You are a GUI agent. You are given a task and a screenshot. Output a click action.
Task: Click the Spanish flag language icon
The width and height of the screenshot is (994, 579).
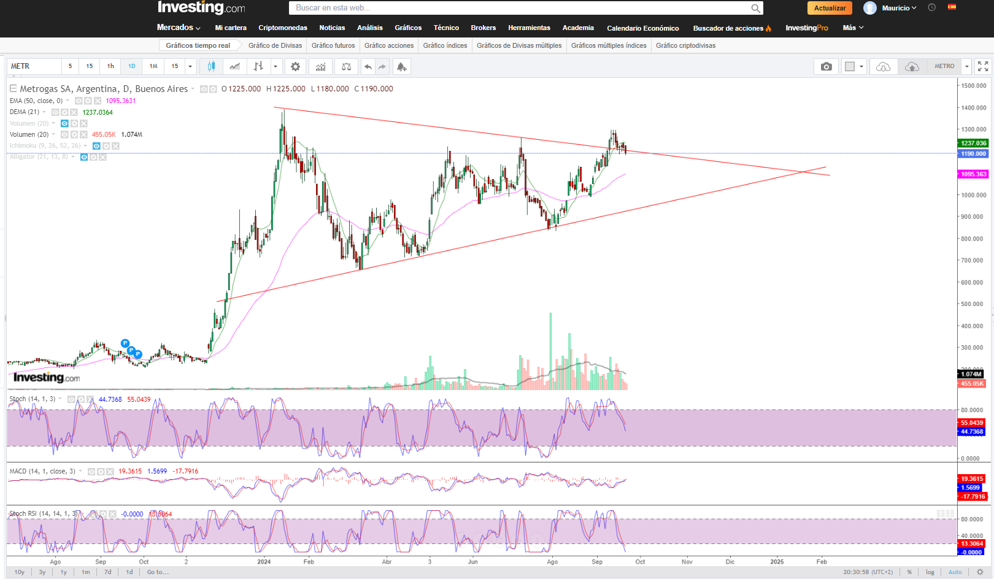tap(952, 7)
